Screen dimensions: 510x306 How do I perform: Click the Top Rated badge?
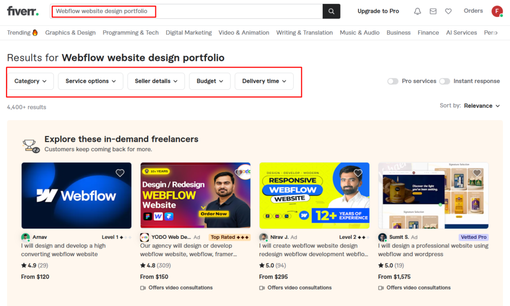pyautogui.click(x=230, y=237)
